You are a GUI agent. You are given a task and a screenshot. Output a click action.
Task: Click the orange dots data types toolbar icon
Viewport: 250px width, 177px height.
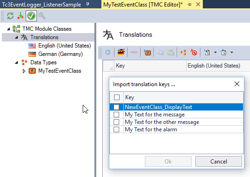pyautogui.click(x=183, y=52)
